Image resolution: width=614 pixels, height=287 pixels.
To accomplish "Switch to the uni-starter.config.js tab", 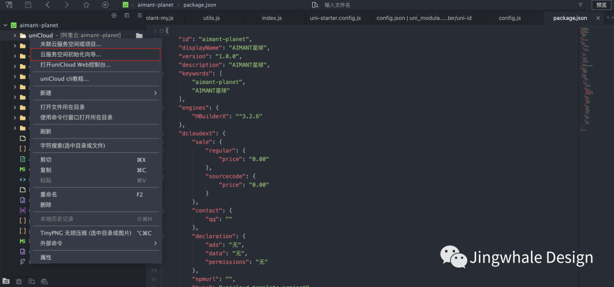I will tap(335, 18).
